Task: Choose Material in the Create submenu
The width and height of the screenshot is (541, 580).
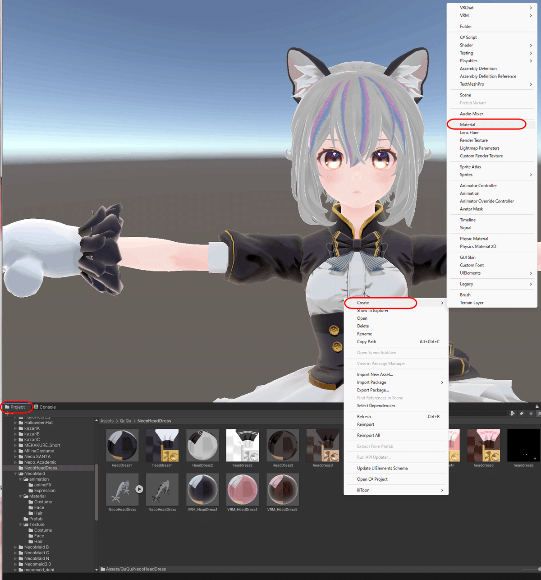Action: tap(492, 124)
